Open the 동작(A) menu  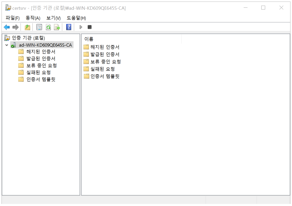click(x=33, y=18)
